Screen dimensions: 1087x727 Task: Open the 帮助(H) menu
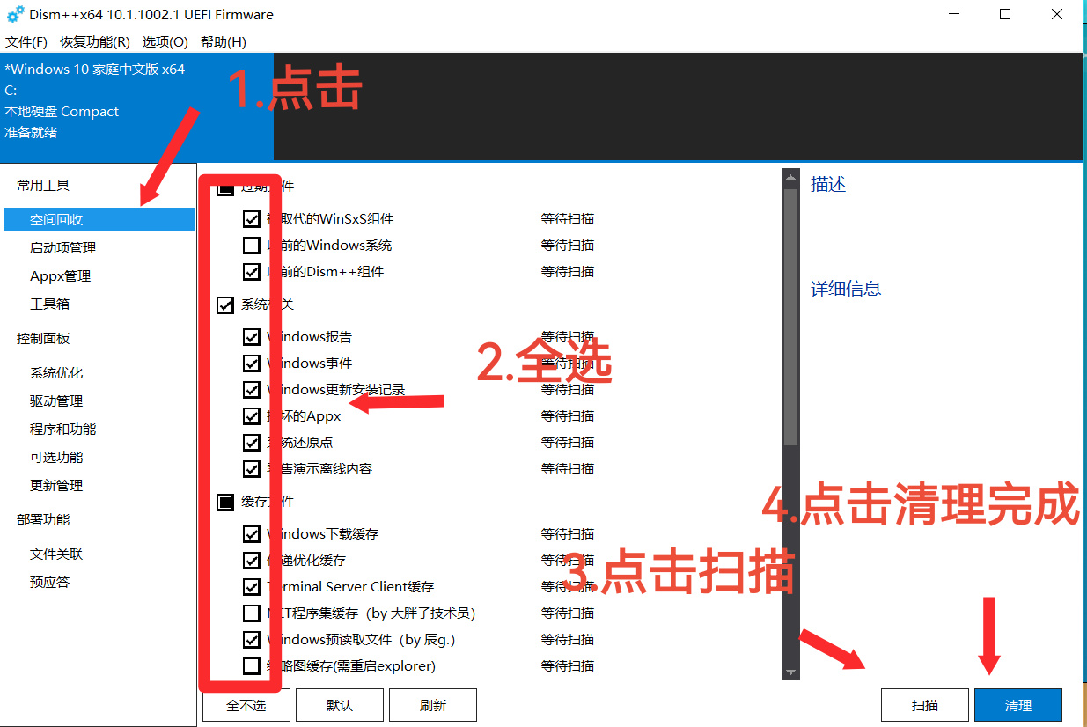[x=224, y=42]
